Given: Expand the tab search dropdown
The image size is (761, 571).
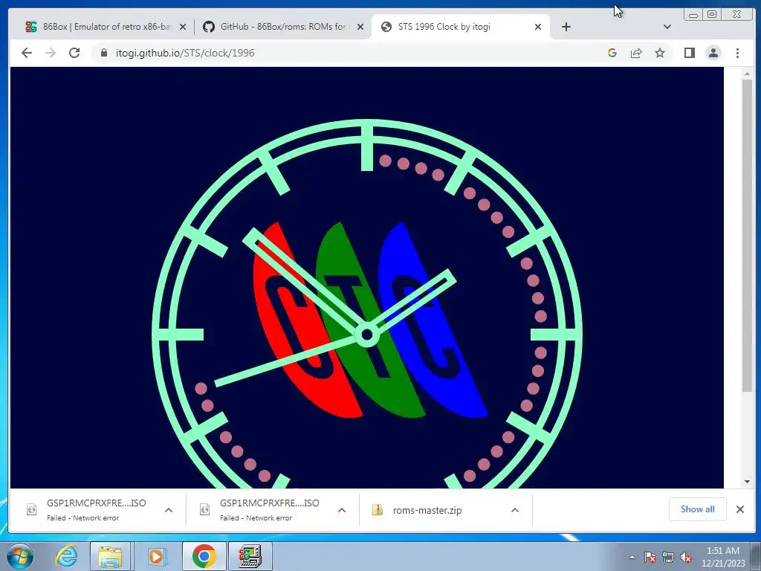Looking at the screenshot, I should pyautogui.click(x=667, y=27).
